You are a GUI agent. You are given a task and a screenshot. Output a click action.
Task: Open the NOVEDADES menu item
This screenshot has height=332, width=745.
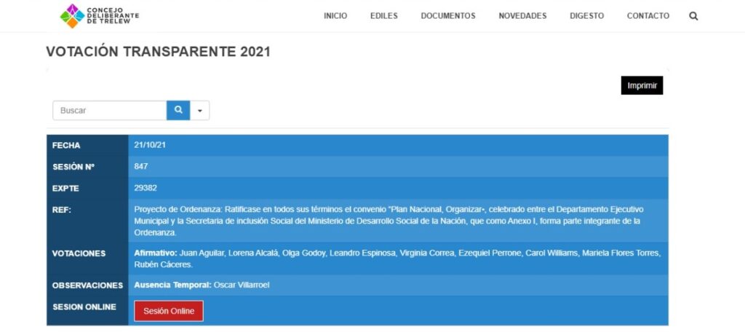(522, 16)
